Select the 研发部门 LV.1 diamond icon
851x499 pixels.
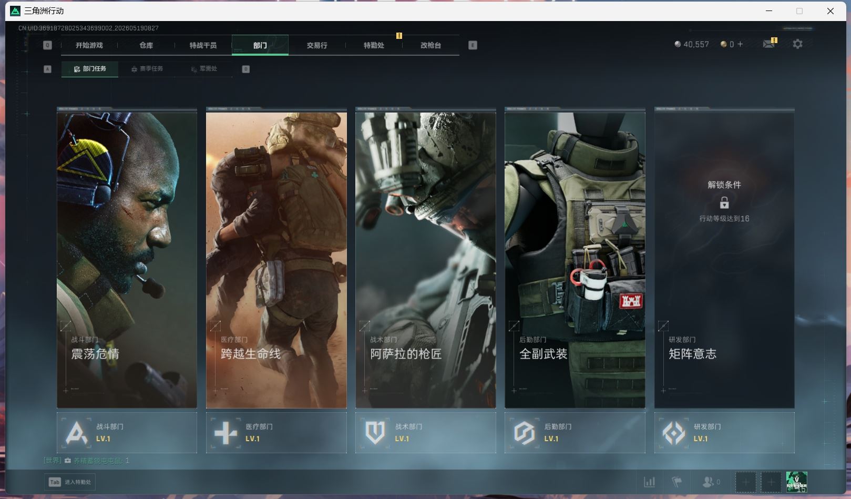pos(674,433)
